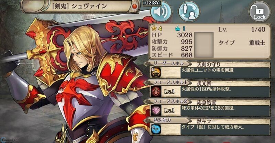The width and height of the screenshot is (275, 143).
Task: Tap the blue crown rank icon
Action: click(178, 28)
